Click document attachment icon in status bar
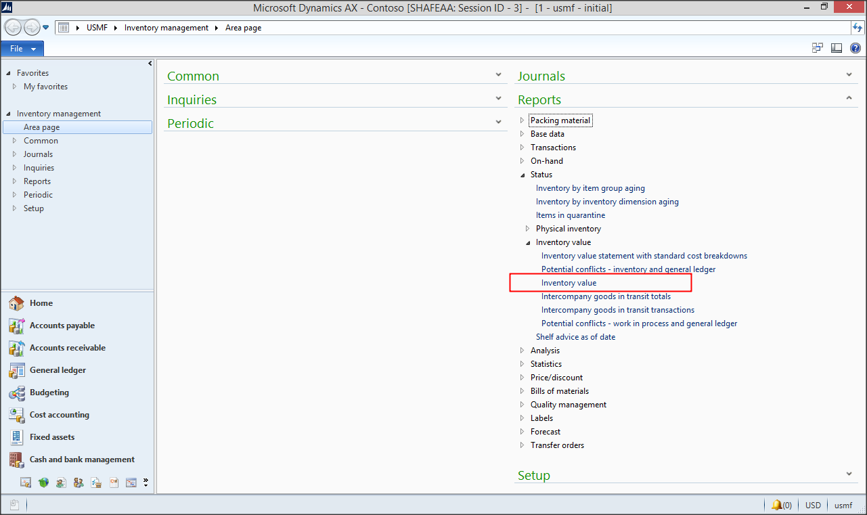 [15, 505]
